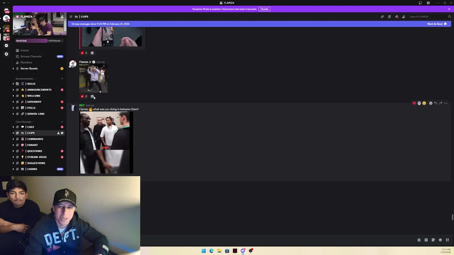Image resolution: width=454 pixels, height=255 pixels.
Task: Open Direct Messages home icon
Action: point(6,10)
